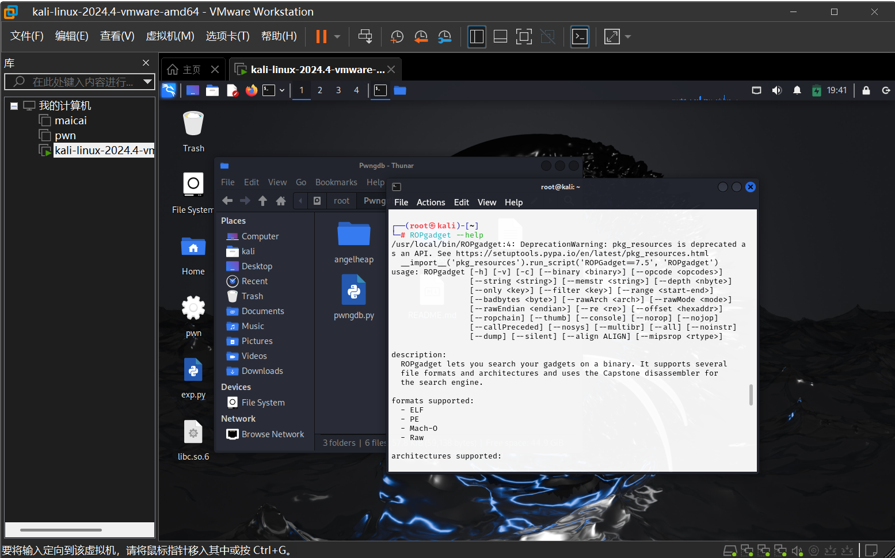Switch to the 主页 tab

click(x=192, y=70)
